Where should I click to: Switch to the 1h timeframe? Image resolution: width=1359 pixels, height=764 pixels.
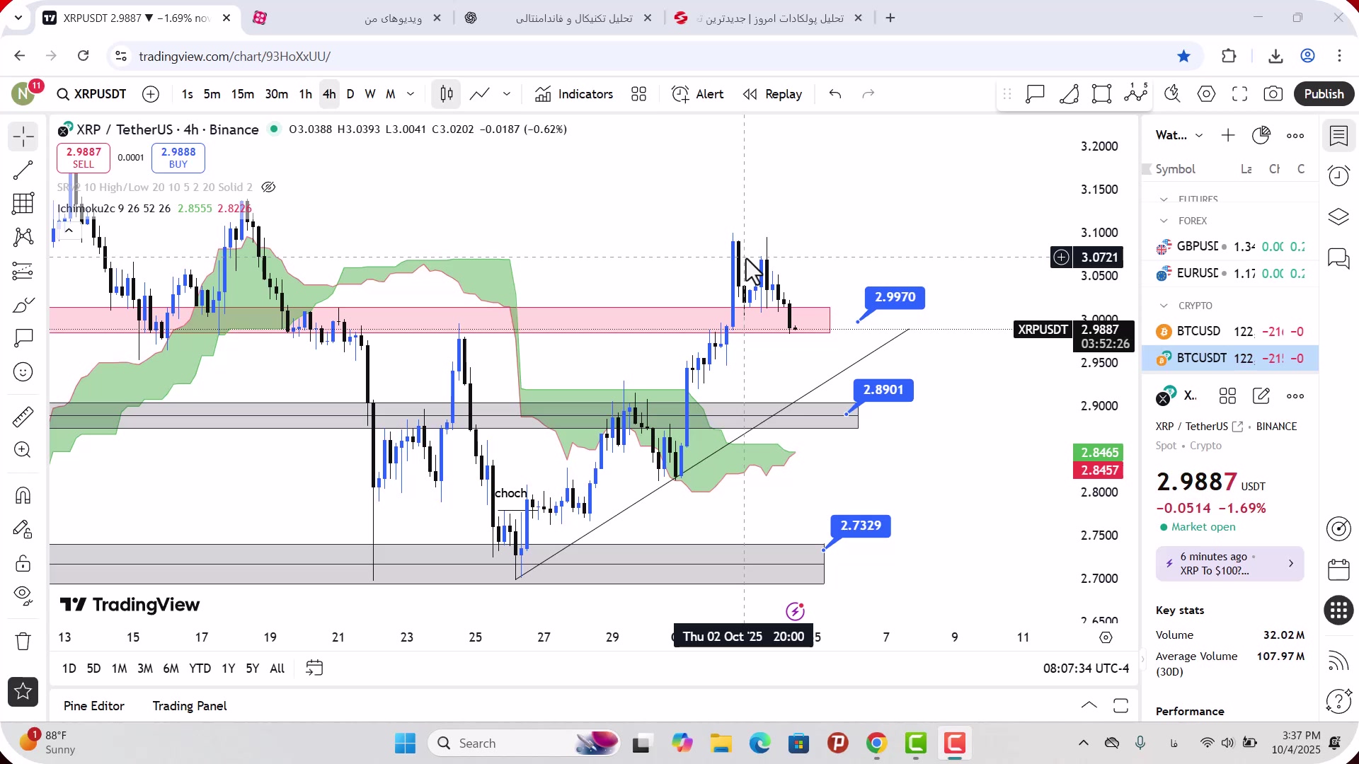305,94
